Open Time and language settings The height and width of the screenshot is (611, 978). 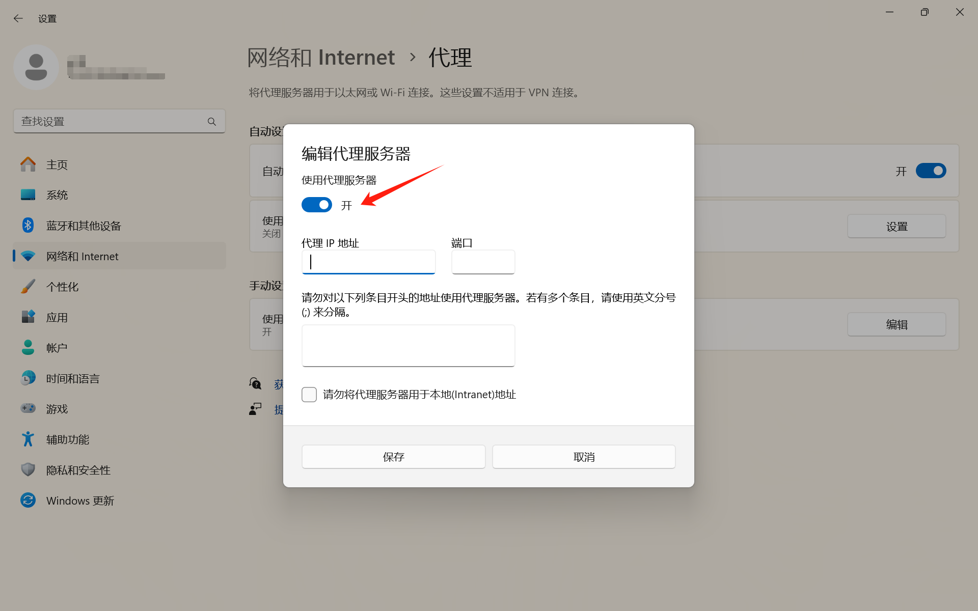[x=73, y=378]
